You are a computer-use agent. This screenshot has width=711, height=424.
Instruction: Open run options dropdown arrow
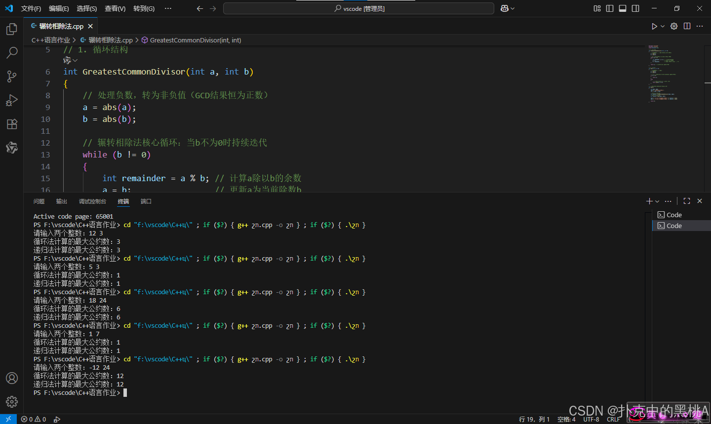[x=663, y=26]
